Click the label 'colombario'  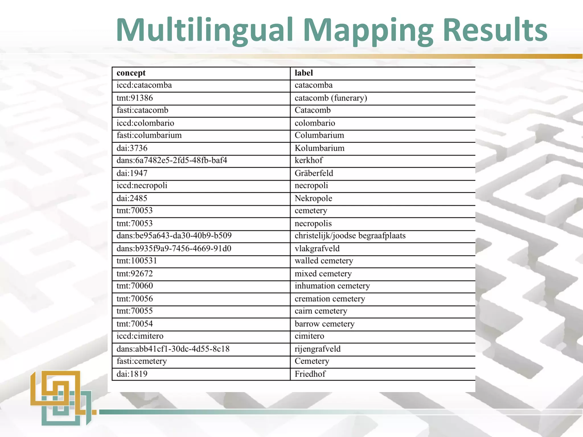[315, 123]
